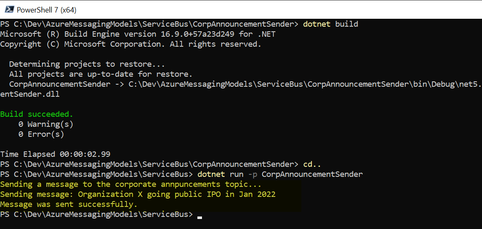The width and height of the screenshot is (482, 229).
Task: Click the 'dotnet run -p CorpAnnouncementSender' command
Action: [x=280, y=174]
